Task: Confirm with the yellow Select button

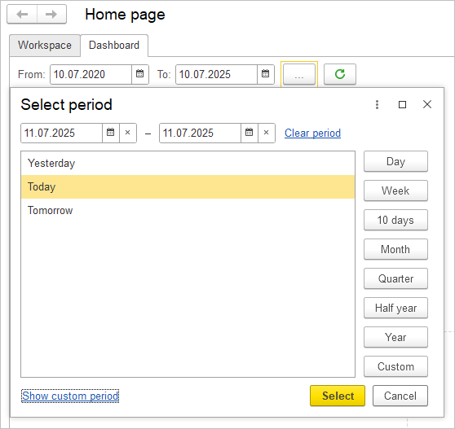Action: point(338,396)
